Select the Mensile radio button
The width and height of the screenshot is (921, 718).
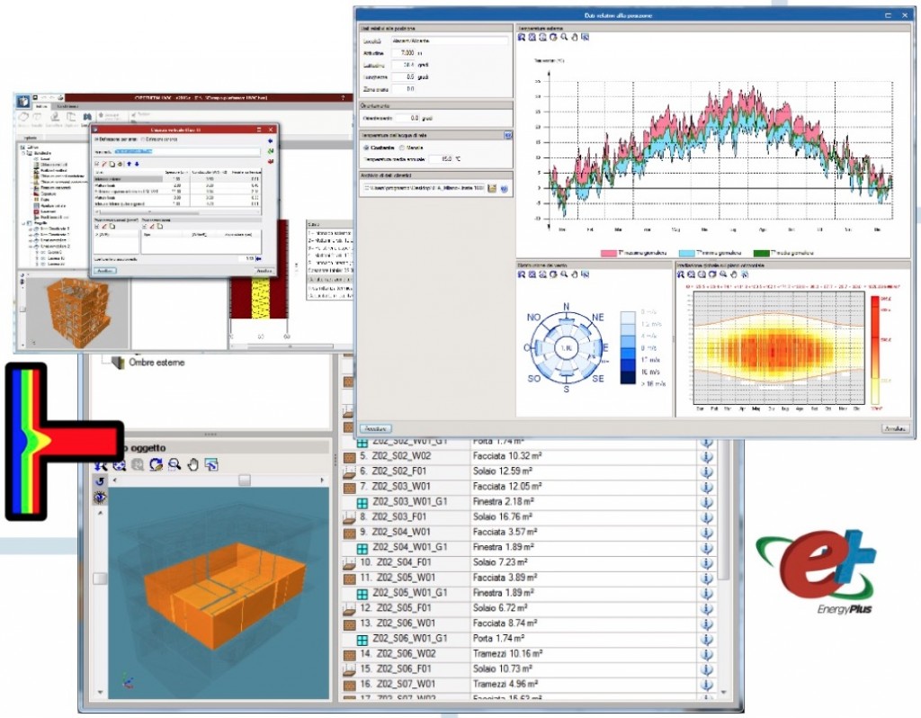click(x=401, y=147)
